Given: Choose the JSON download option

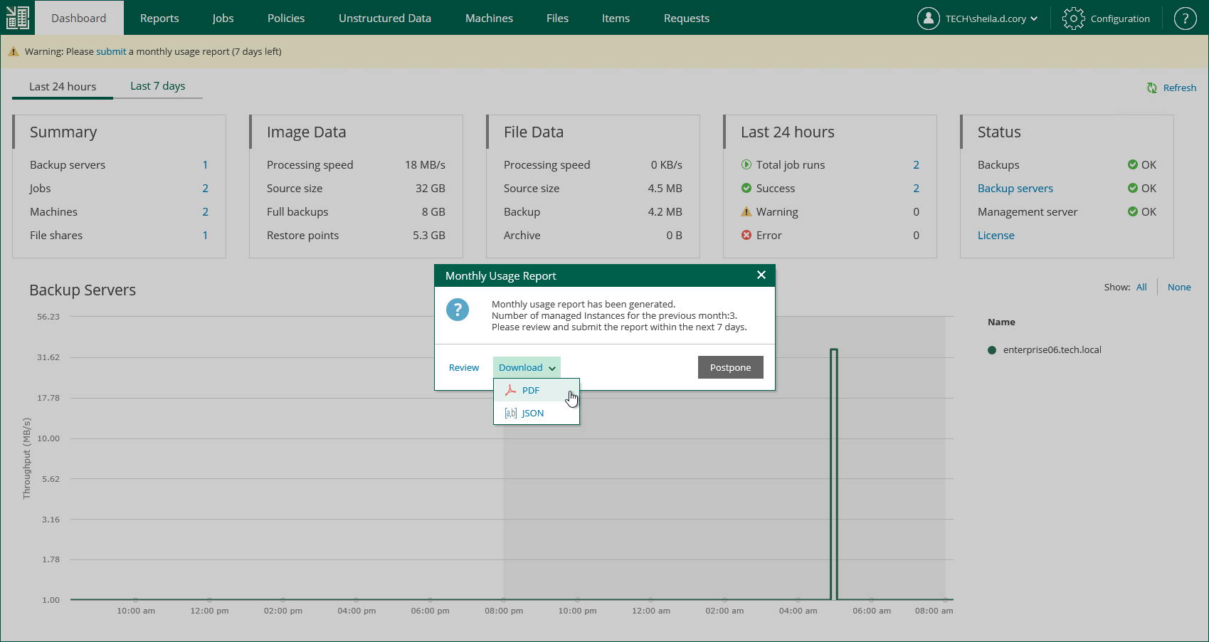Looking at the screenshot, I should (532, 413).
